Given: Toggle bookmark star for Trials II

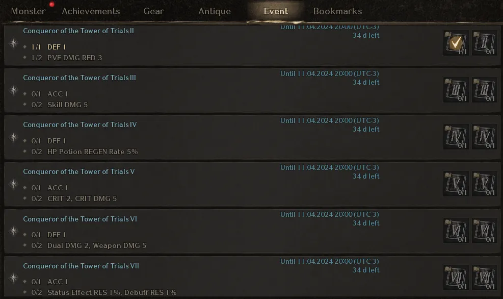Looking at the screenshot, I should (x=13, y=43).
